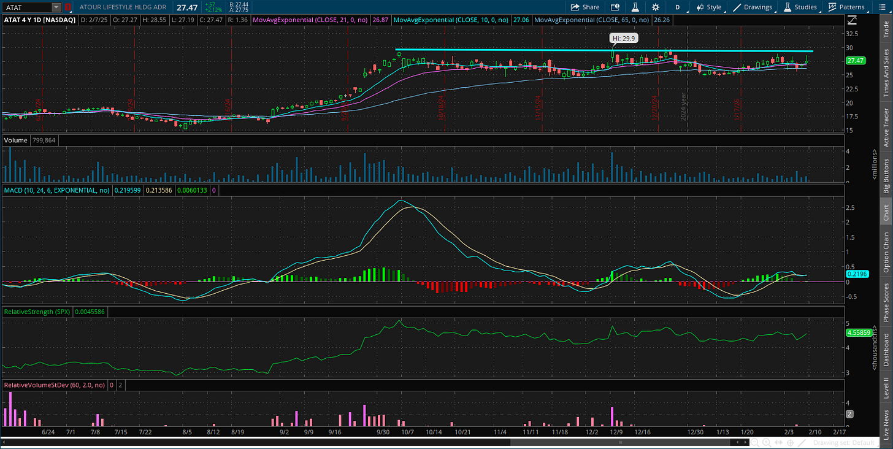Click the 10/18/24 expiration marker
Image resolution: width=893 pixels, height=449 pixels.
[441, 108]
